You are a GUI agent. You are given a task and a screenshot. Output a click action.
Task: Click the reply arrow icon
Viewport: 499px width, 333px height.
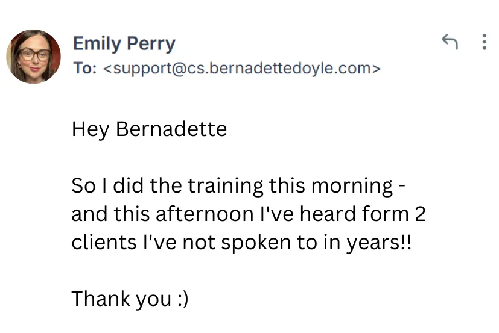point(450,42)
